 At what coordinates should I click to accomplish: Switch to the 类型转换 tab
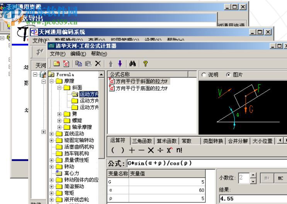point(213,141)
